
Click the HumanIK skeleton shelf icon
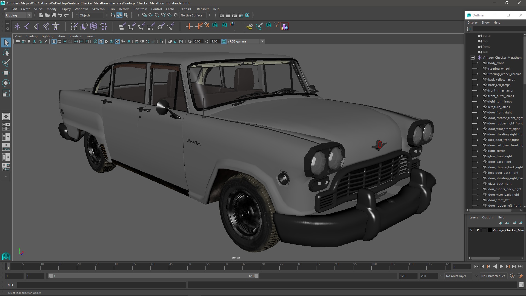click(x=56, y=26)
